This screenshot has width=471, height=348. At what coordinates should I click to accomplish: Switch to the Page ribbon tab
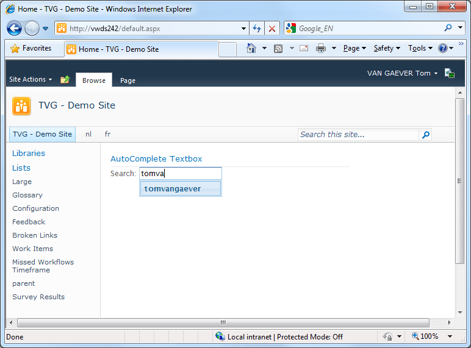click(x=128, y=80)
